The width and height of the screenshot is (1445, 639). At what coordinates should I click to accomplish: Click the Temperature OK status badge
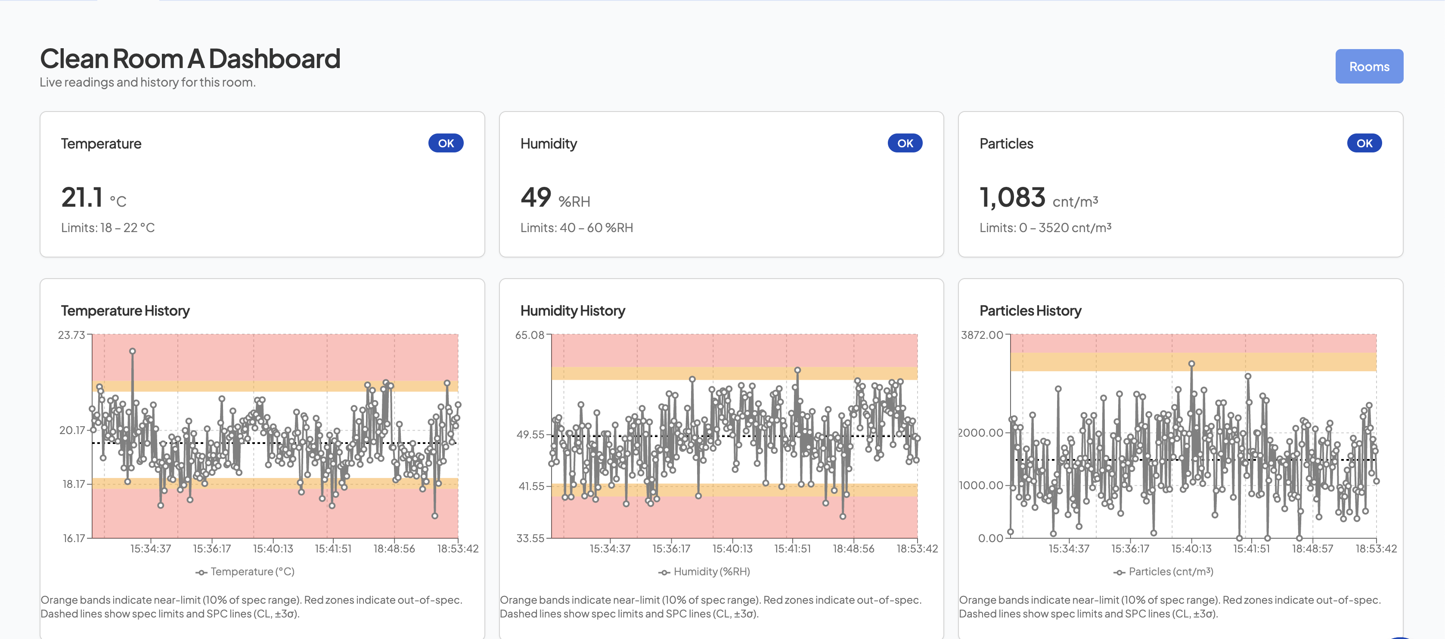pyautogui.click(x=445, y=143)
